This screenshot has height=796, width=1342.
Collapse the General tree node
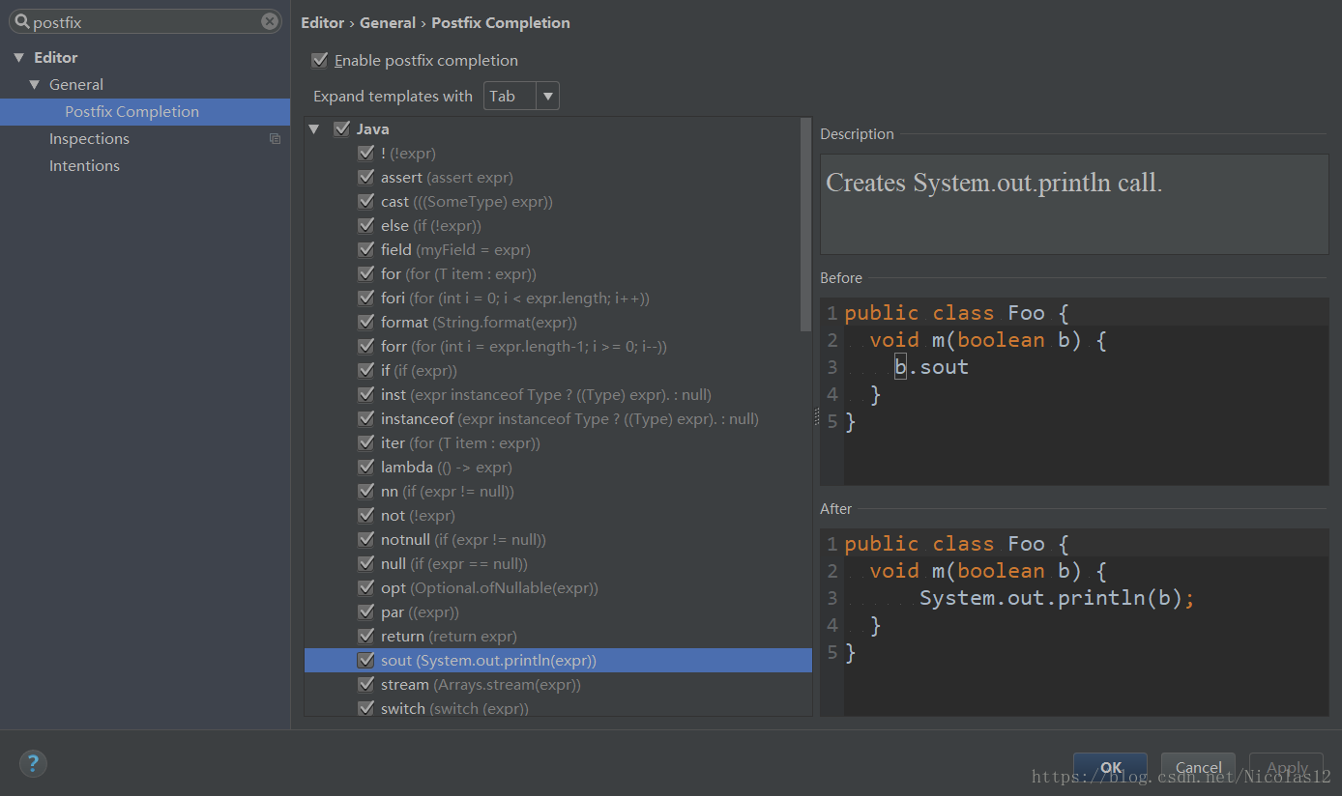pyautogui.click(x=35, y=85)
